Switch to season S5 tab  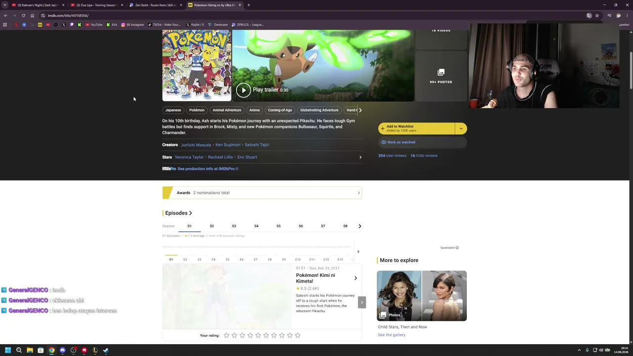pos(278,226)
